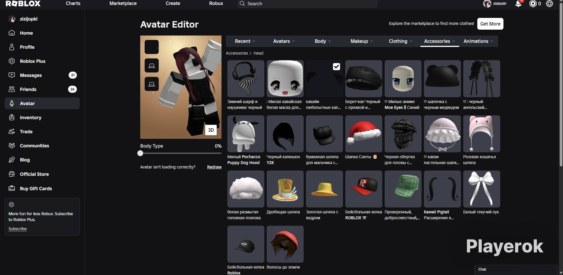Open Trade from sidebar

[x=42, y=131]
